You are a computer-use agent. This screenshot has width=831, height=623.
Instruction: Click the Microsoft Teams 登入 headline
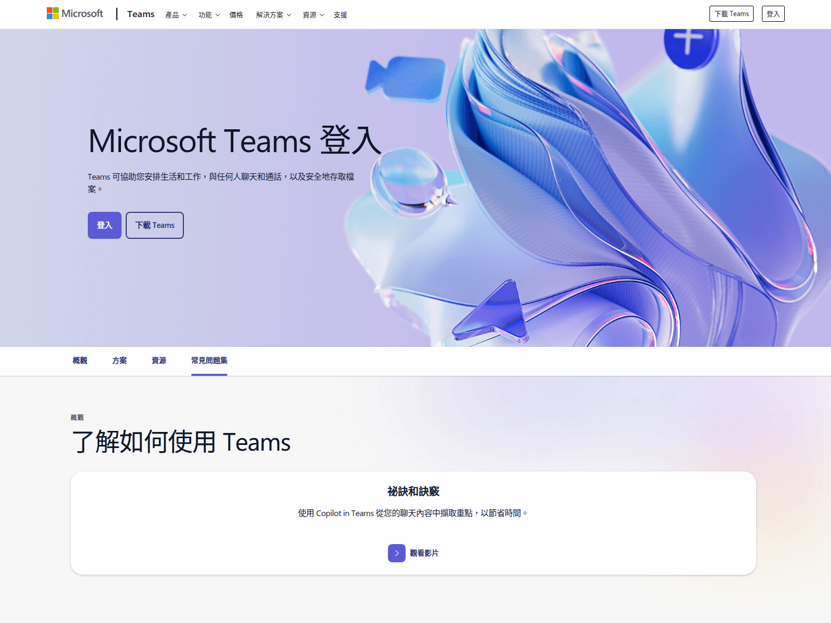coord(235,141)
